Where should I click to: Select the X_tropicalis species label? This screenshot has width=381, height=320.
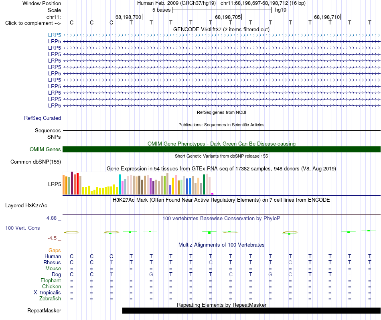(x=47, y=293)
